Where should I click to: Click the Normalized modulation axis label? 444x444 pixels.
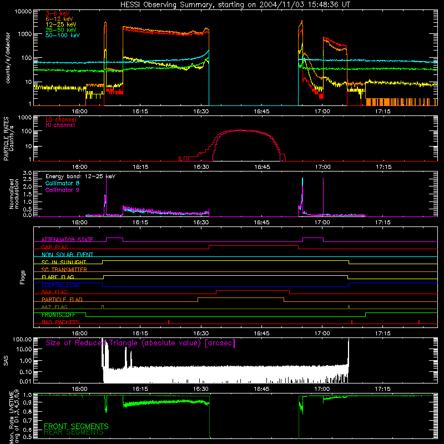point(14,194)
